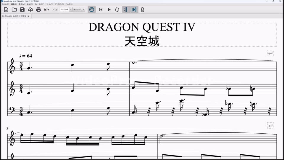Select the tempo marking 64

(25, 56)
